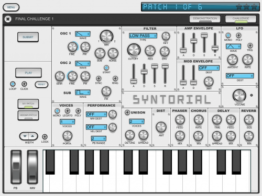Select Poly voice mode
The width and height of the screenshot is (262, 196).
(x=78, y=111)
